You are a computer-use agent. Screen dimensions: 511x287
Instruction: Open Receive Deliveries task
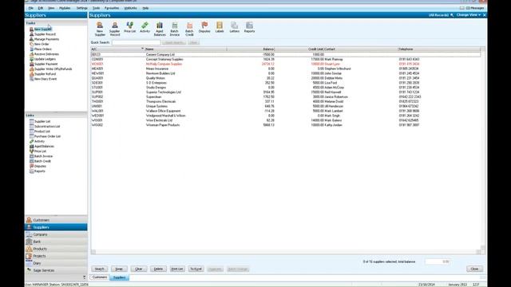coord(44,54)
